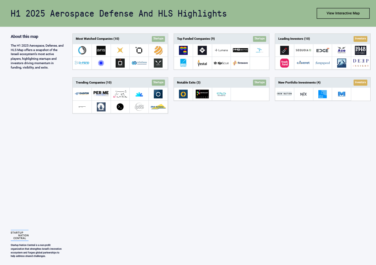Open the Jumpspeed investor logo
376x265 pixels.
[x=322, y=63]
